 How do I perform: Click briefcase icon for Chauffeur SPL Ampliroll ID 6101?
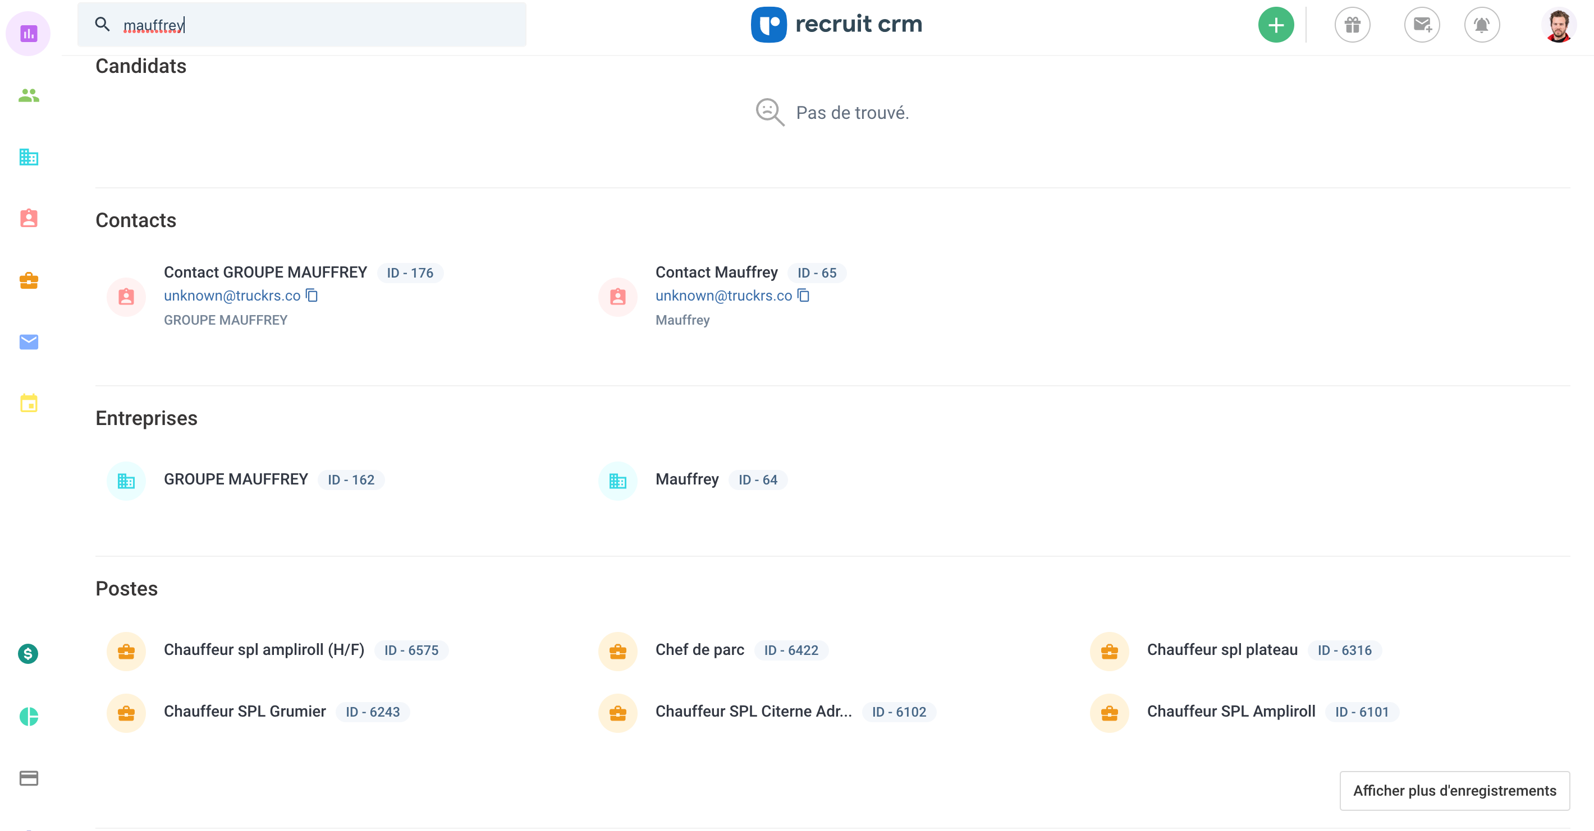coord(1110,713)
